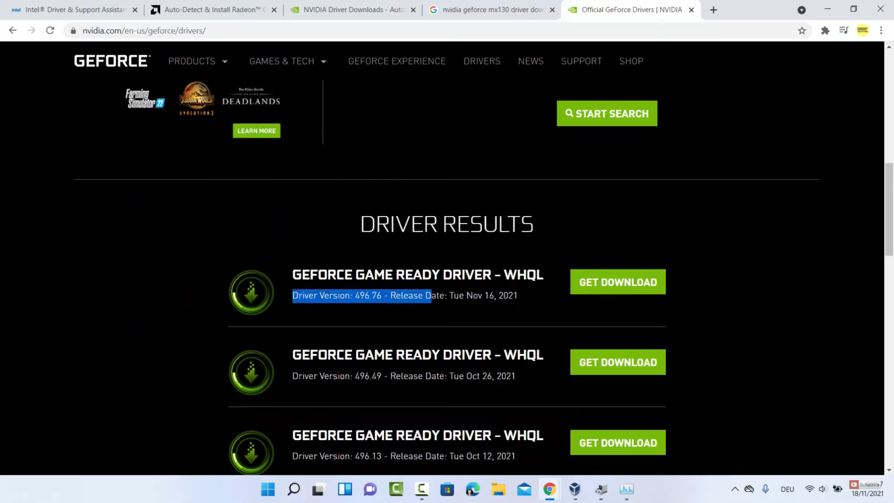Reload the NVIDIA drivers page
Image resolution: width=894 pixels, height=503 pixels.
coord(50,30)
